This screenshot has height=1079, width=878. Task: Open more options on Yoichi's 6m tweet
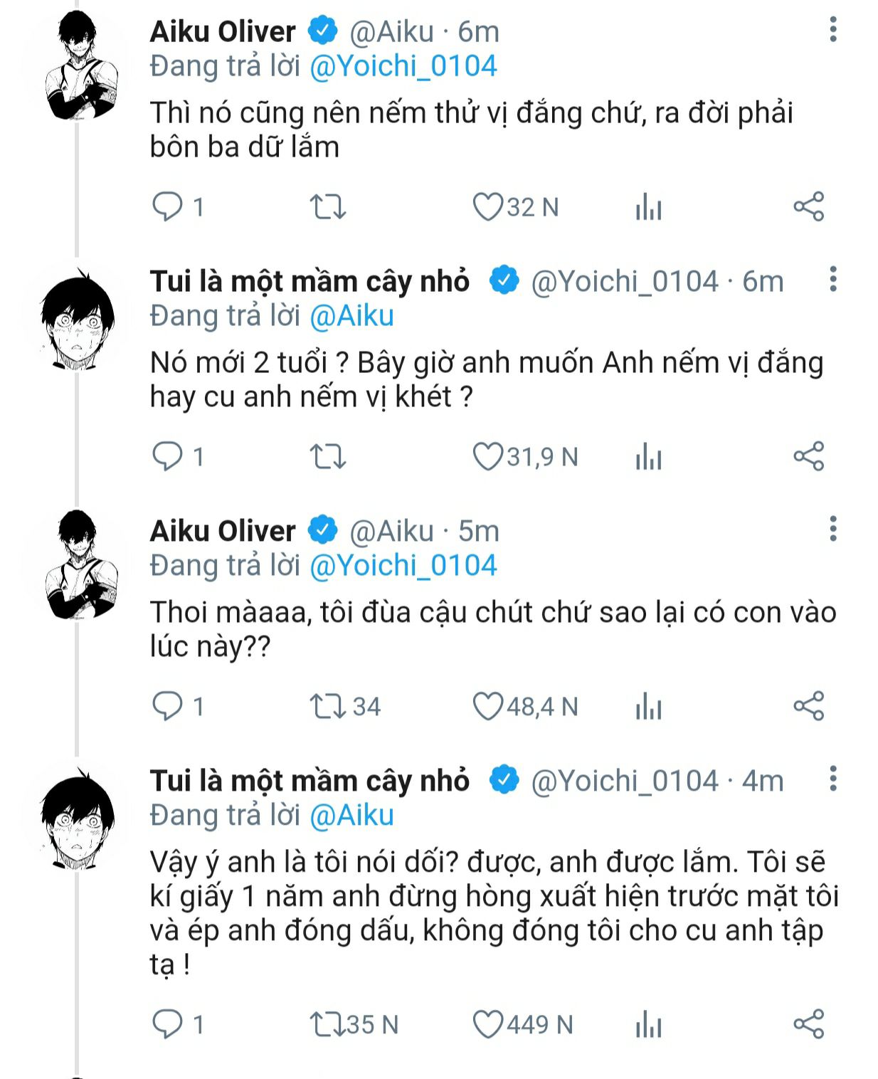click(833, 279)
